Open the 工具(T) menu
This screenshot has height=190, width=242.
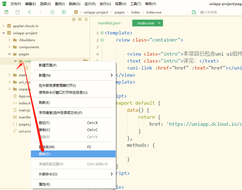coord(136,4)
